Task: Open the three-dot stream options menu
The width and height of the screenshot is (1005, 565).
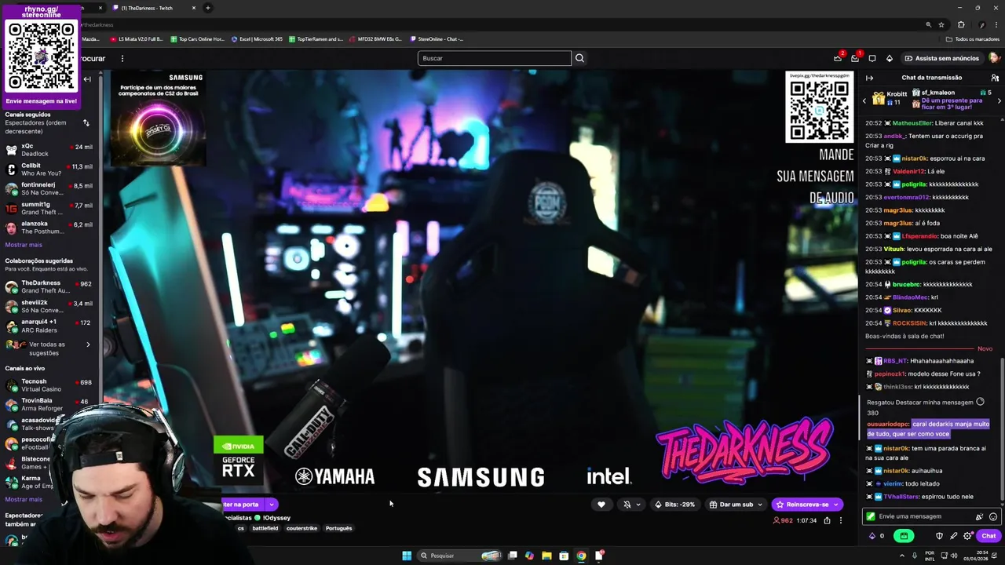Action: pos(840,520)
